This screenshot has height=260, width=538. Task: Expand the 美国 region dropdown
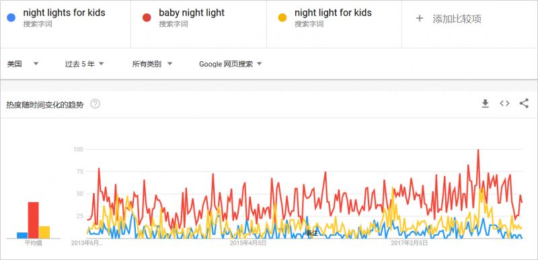23,64
